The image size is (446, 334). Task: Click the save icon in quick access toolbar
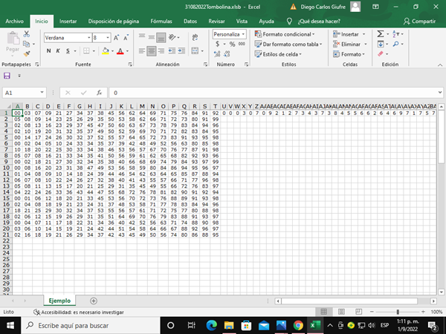point(7,76)
